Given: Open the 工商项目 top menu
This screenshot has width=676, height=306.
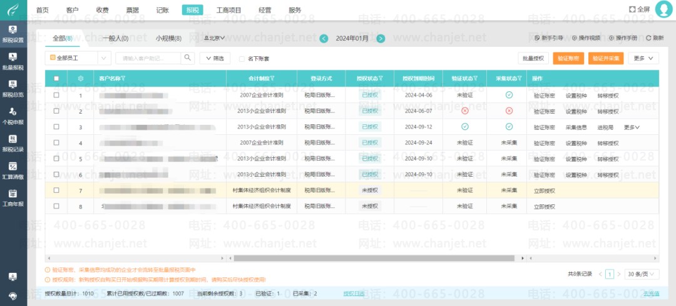Looking at the screenshot, I should [228, 10].
